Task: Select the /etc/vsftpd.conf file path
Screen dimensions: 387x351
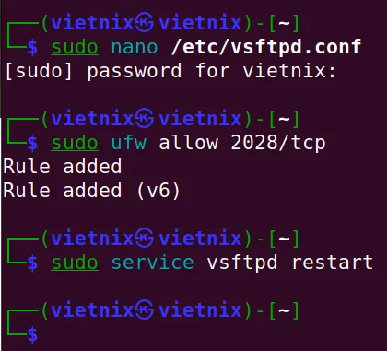Action: (266, 47)
